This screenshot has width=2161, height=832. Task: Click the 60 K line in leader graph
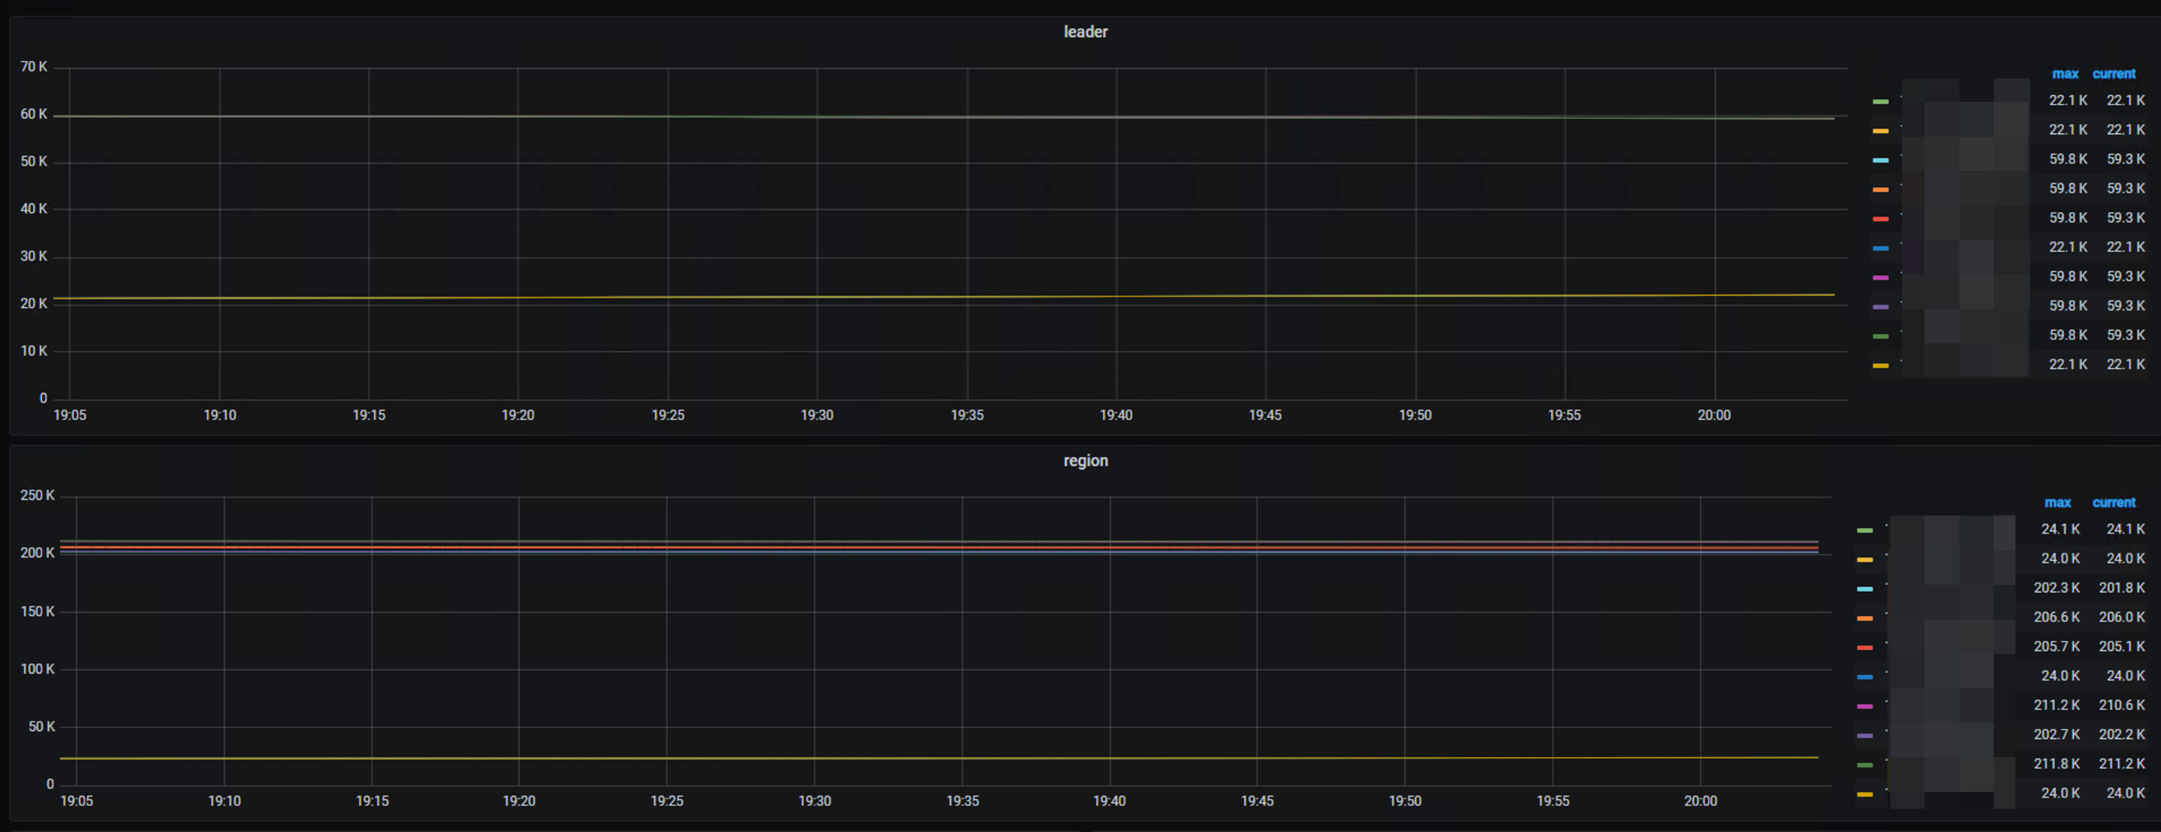(x=923, y=116)
